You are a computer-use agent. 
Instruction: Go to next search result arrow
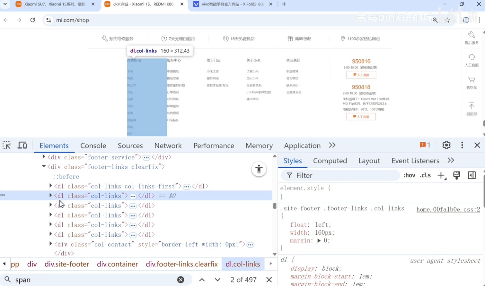coord(217,280)
